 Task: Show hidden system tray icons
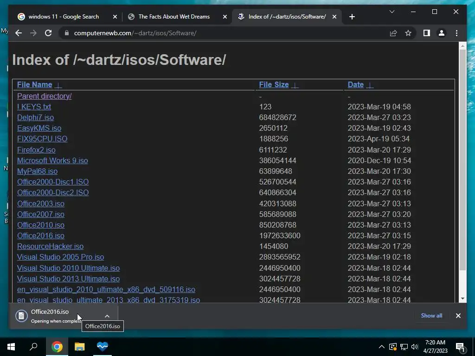coord(382,347)
